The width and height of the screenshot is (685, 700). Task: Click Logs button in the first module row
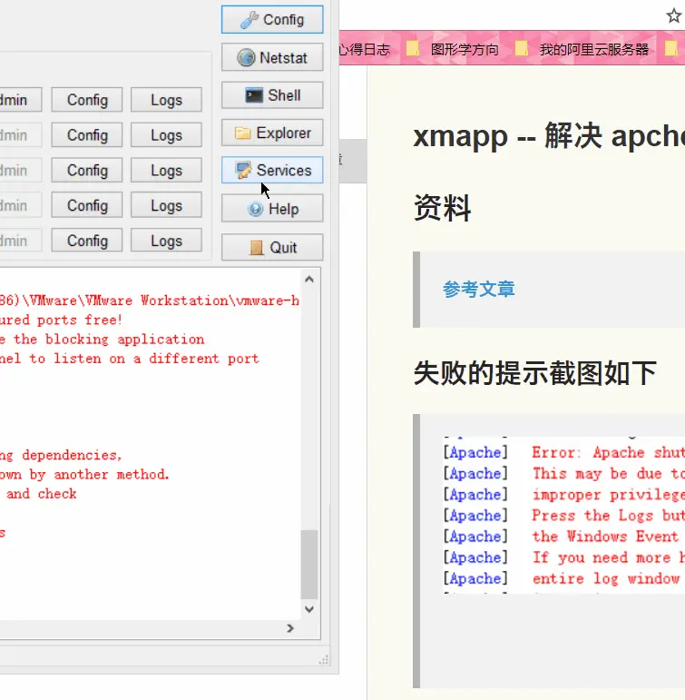pyautogui.click(x=166, y=100)
